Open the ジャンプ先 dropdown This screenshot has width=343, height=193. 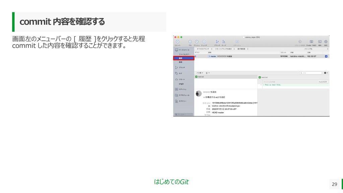tap(316, 49)
